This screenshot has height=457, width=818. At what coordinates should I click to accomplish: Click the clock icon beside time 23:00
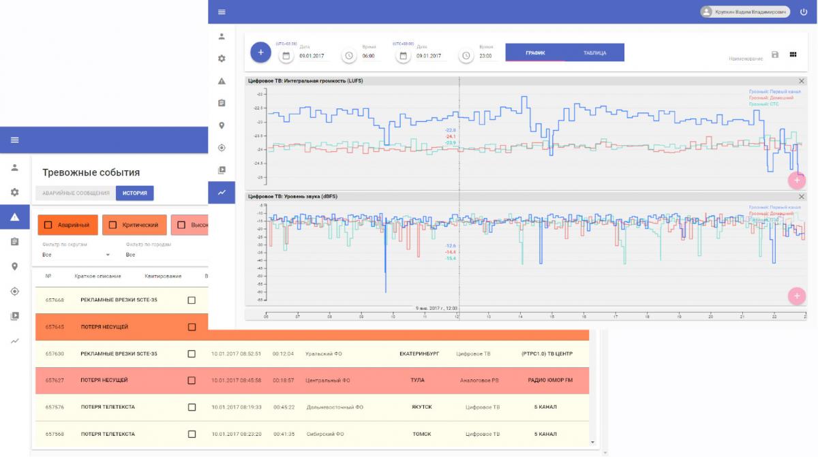tap(466, 55)
